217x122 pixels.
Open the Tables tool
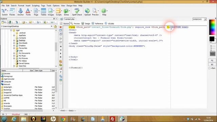[x=43, y=12]
